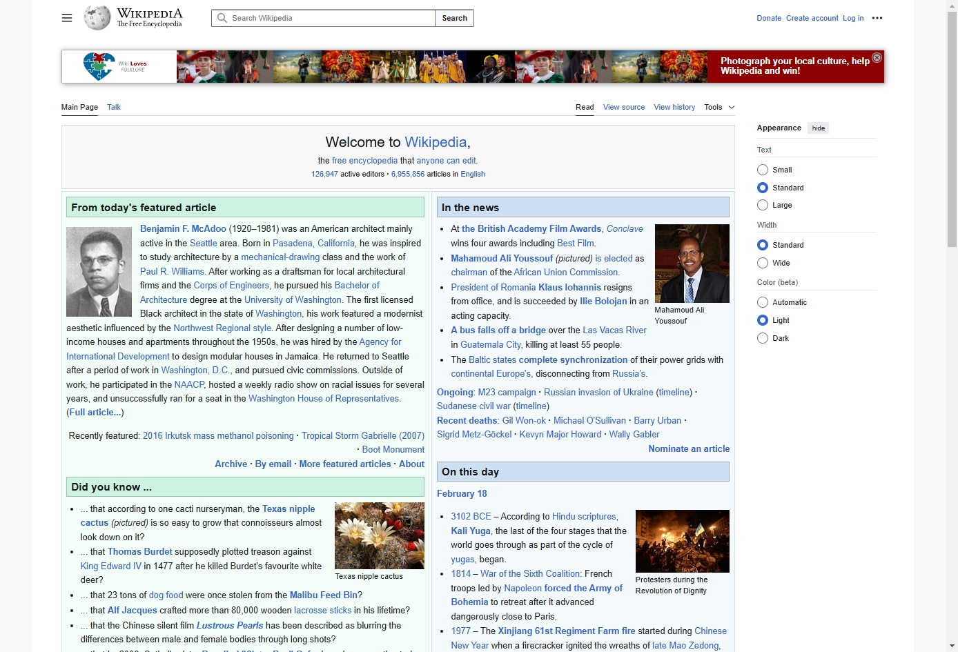
Task: Select Small text size
Action: pos(763,170)
